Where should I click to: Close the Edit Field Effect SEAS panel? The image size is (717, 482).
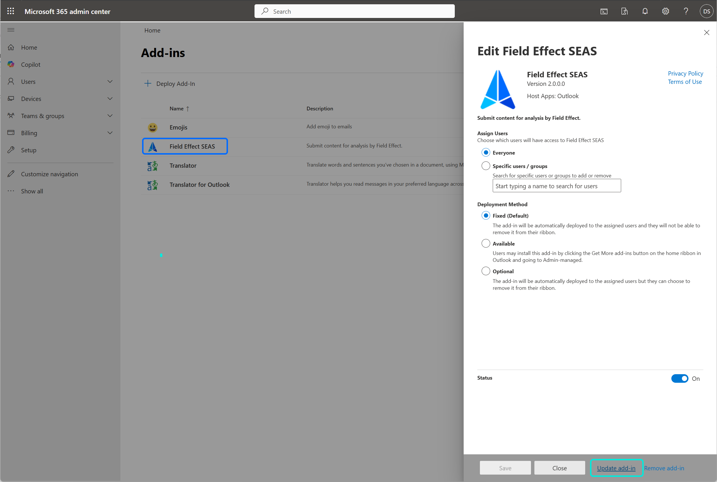tap(706, 33)
